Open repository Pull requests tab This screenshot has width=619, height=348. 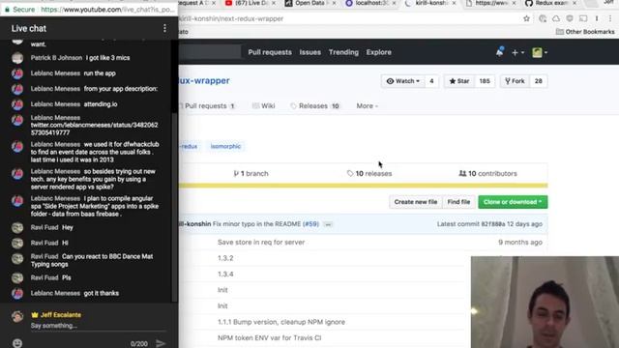207,105
